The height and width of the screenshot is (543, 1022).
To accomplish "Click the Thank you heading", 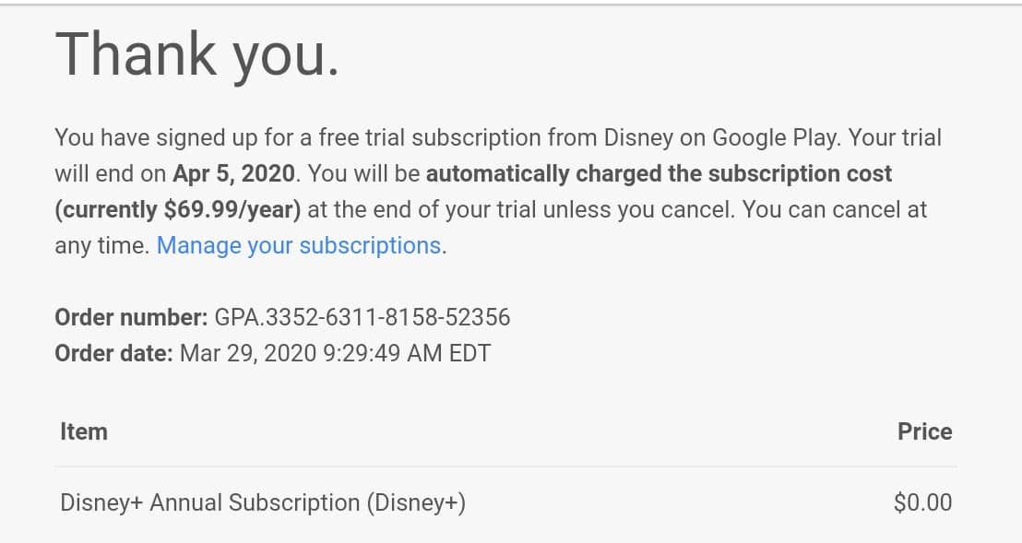I will tap(198, 53).
